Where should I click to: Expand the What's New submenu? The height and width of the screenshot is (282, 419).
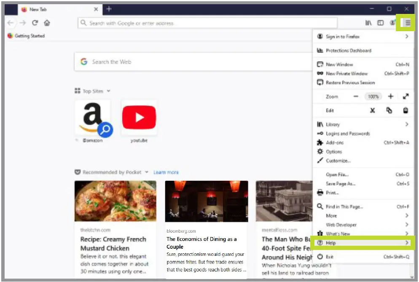pyautogui.click(x=363, y=234)
